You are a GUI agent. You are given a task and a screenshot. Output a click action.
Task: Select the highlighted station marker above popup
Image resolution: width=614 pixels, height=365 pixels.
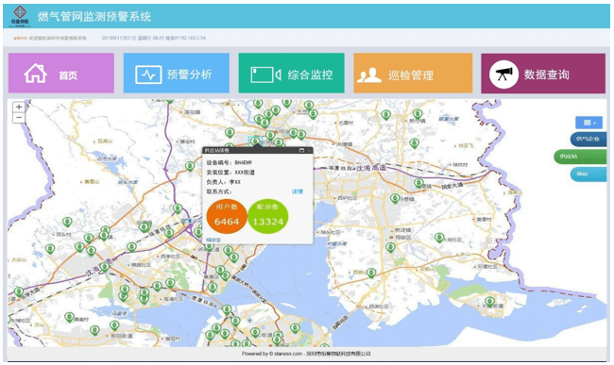pos(255,141)
